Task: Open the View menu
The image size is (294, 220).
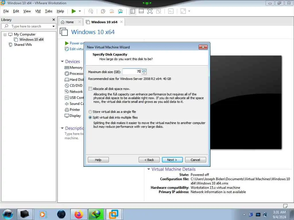Action: [27, 11]
